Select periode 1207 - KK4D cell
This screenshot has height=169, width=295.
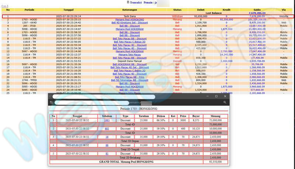29,22
